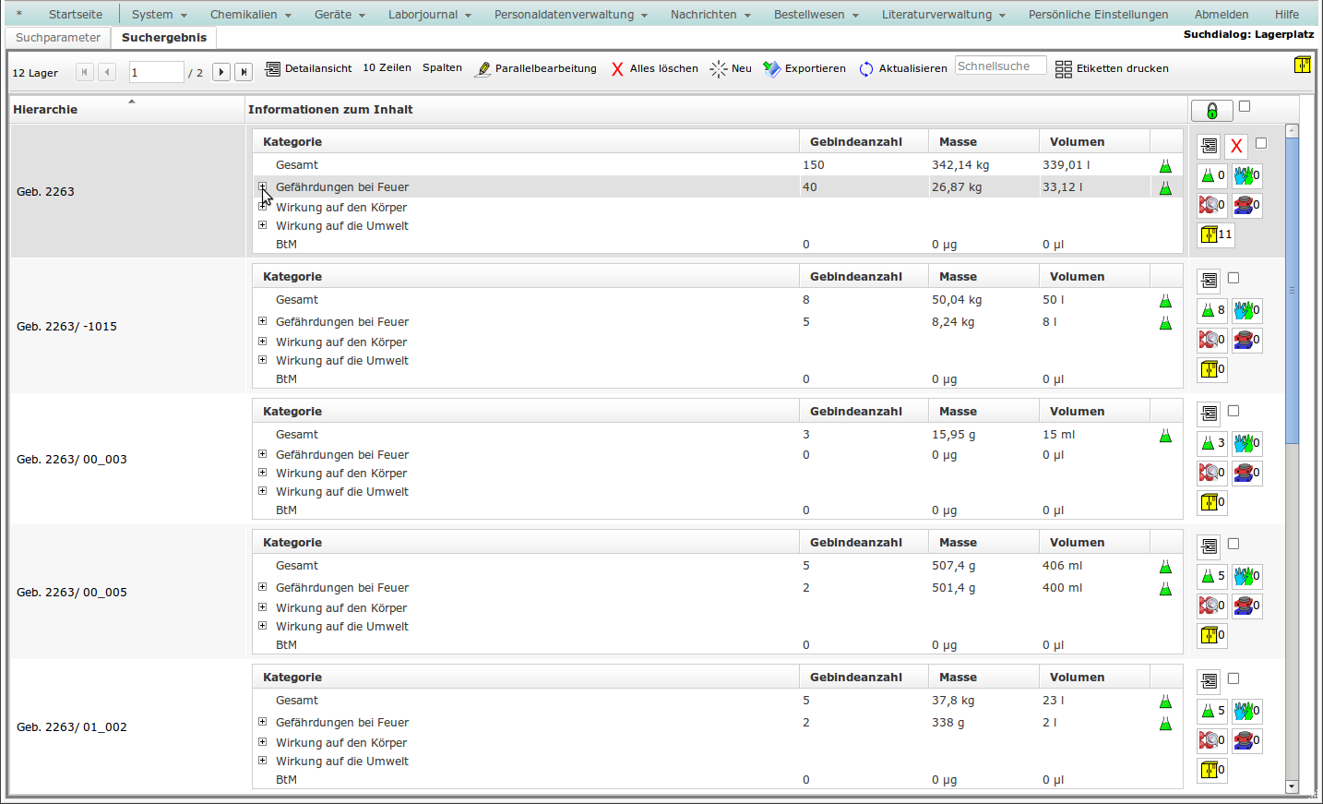Click green flask icon in Geb. 2263/ -1015 row
1323x804 pixels.
[1211, 310]
